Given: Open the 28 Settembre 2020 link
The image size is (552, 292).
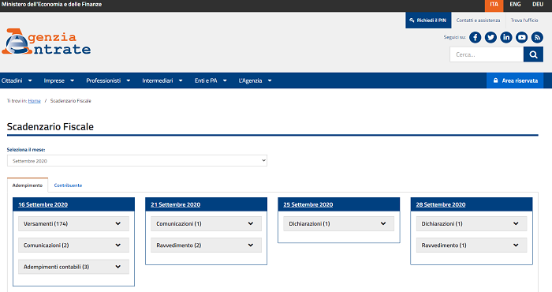Looking at the screenshot, I should click(440, 204).
